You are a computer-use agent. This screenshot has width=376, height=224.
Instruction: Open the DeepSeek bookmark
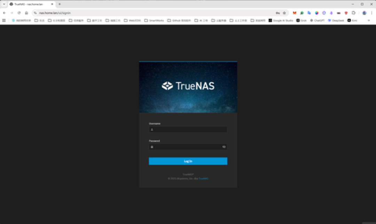coord(336,21)
